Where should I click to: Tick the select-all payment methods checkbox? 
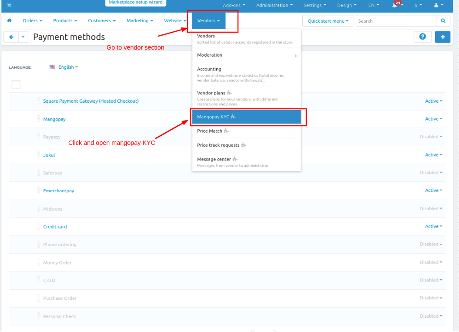click(16, 84)
